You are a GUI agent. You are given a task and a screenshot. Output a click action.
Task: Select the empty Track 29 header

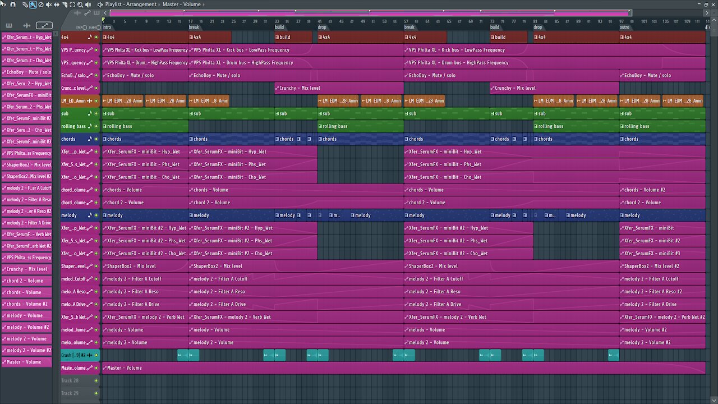point(80,393)
